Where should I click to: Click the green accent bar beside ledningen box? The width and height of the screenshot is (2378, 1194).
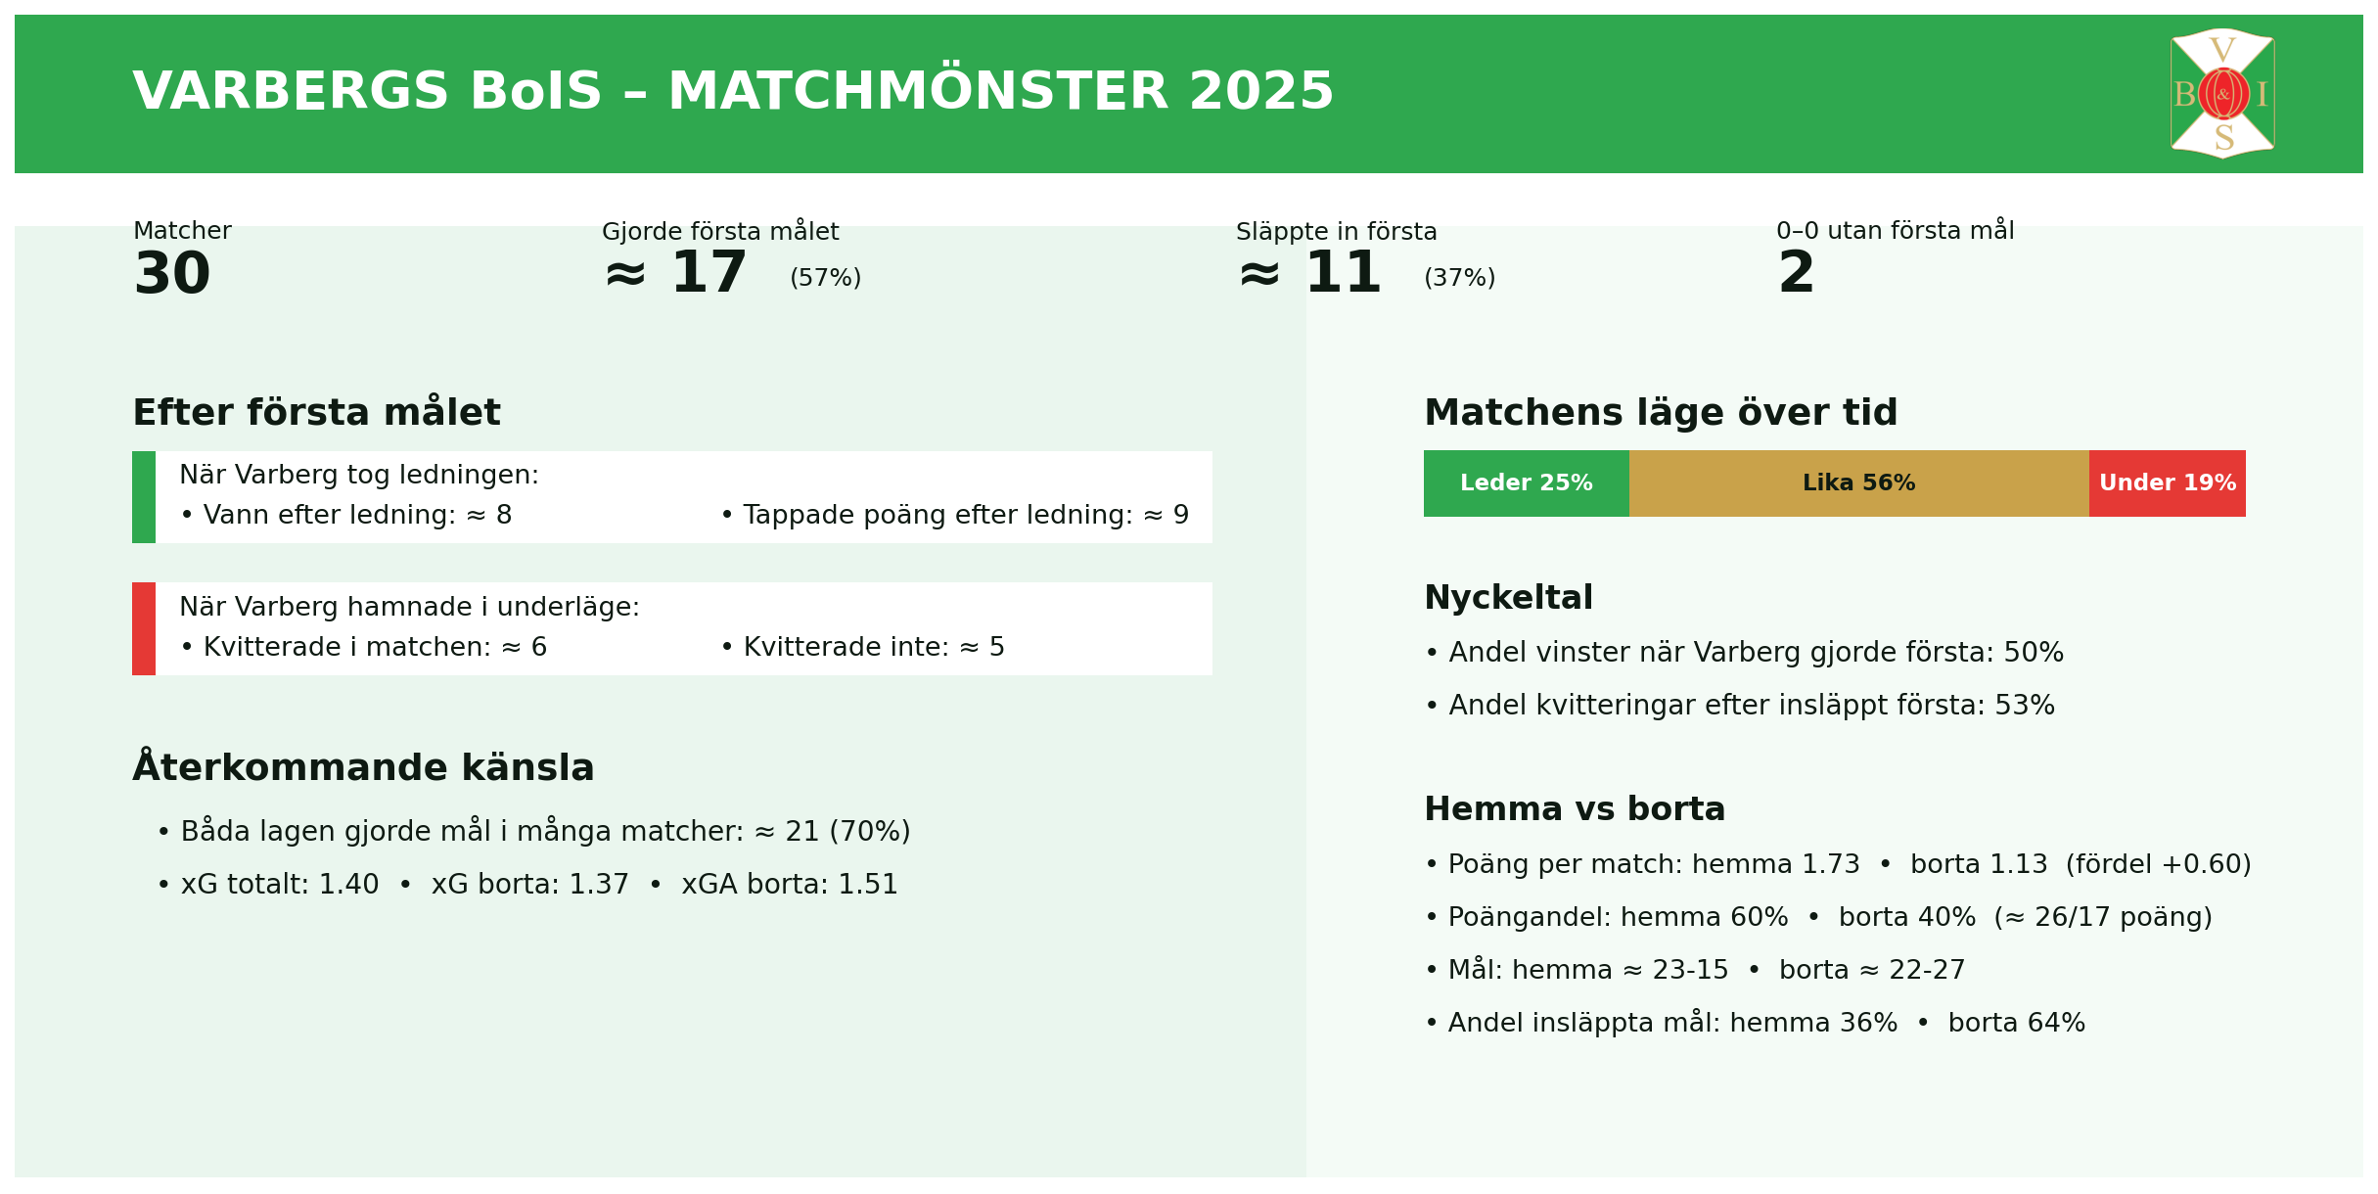click(x=144, y=497)
